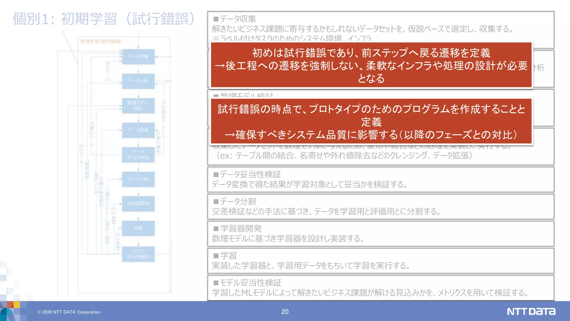The height and width of the screenshot is (321, 570).
Task: Click text データ変換で得た結果が学習対象として妥当かを検証する
Action: point(309,184)
